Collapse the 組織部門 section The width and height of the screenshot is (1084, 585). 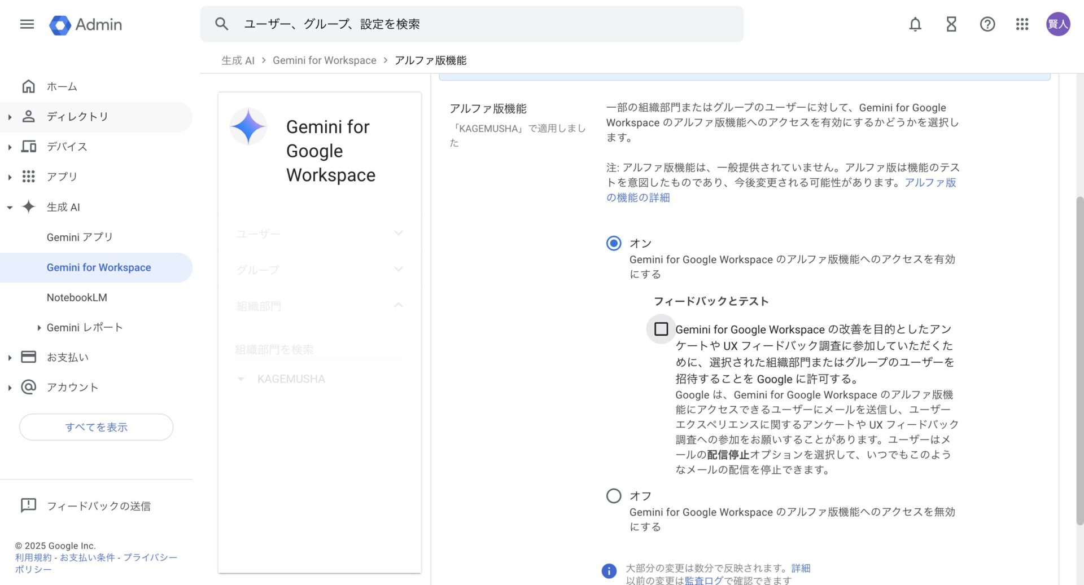[x=399, y=305]
